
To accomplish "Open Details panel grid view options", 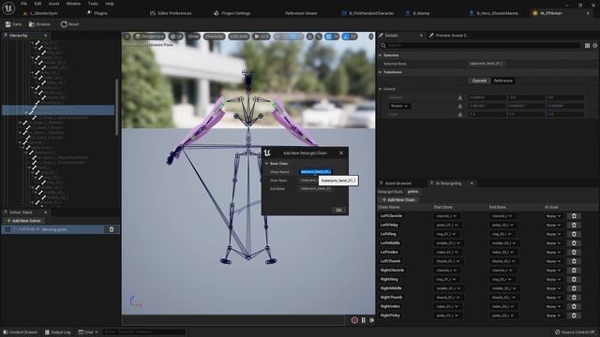I will pos(587,46).
